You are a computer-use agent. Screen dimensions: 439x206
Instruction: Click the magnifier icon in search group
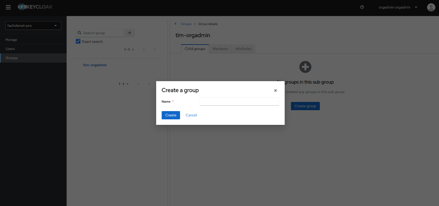79,33
